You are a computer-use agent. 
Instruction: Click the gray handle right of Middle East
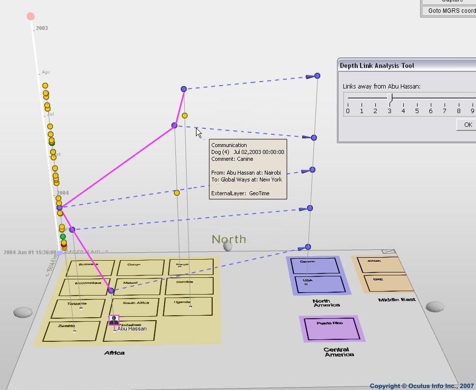pos(435,307)
